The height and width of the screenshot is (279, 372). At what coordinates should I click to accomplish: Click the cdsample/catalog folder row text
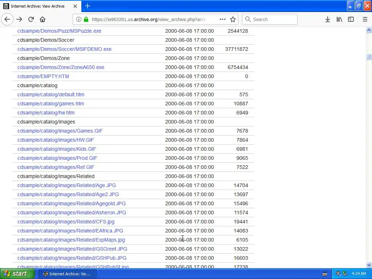[x=37, y=85]
